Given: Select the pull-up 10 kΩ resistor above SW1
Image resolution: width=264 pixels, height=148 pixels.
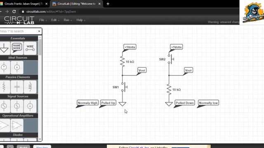Looking at the screenshot, I should [x=123, y=62].
